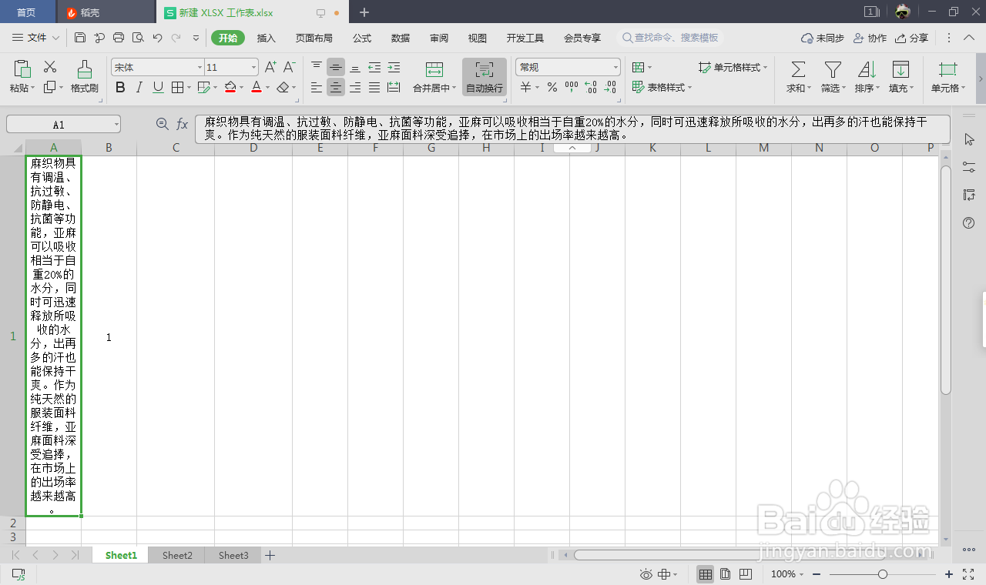Viewport: 986px width, 585px height.
Task: Toggle center horizontal alignment
Action: point(336,87)
